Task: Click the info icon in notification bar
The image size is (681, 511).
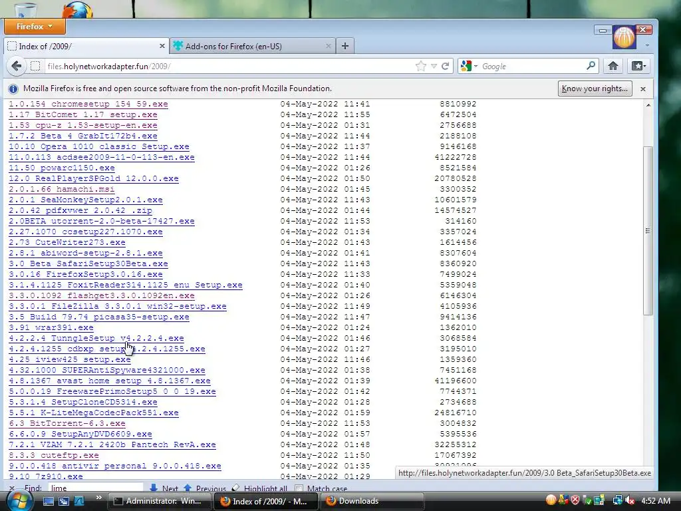Action: pos(13,88)
